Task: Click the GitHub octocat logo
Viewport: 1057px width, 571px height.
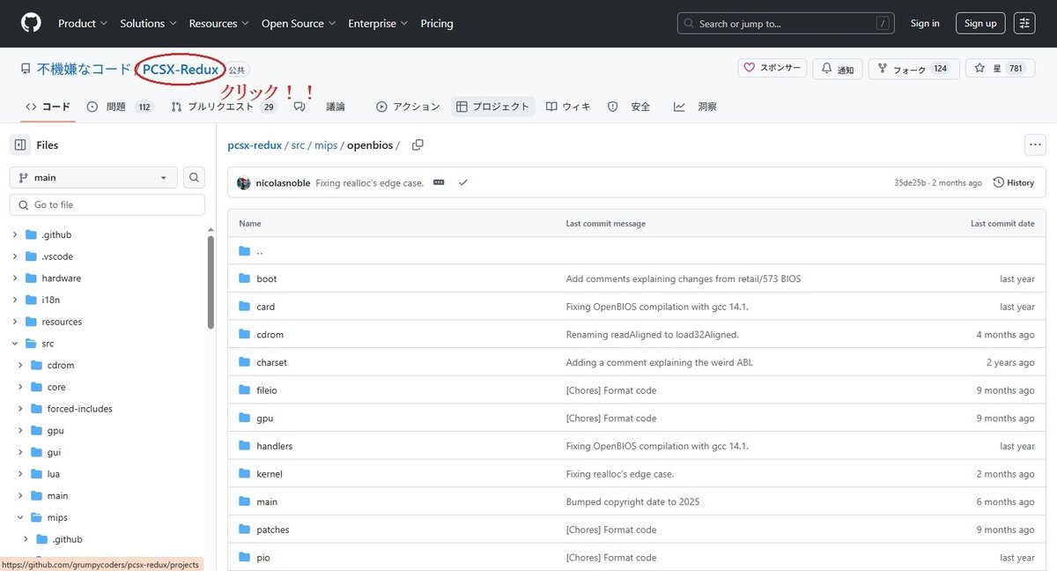Action: 30,24
